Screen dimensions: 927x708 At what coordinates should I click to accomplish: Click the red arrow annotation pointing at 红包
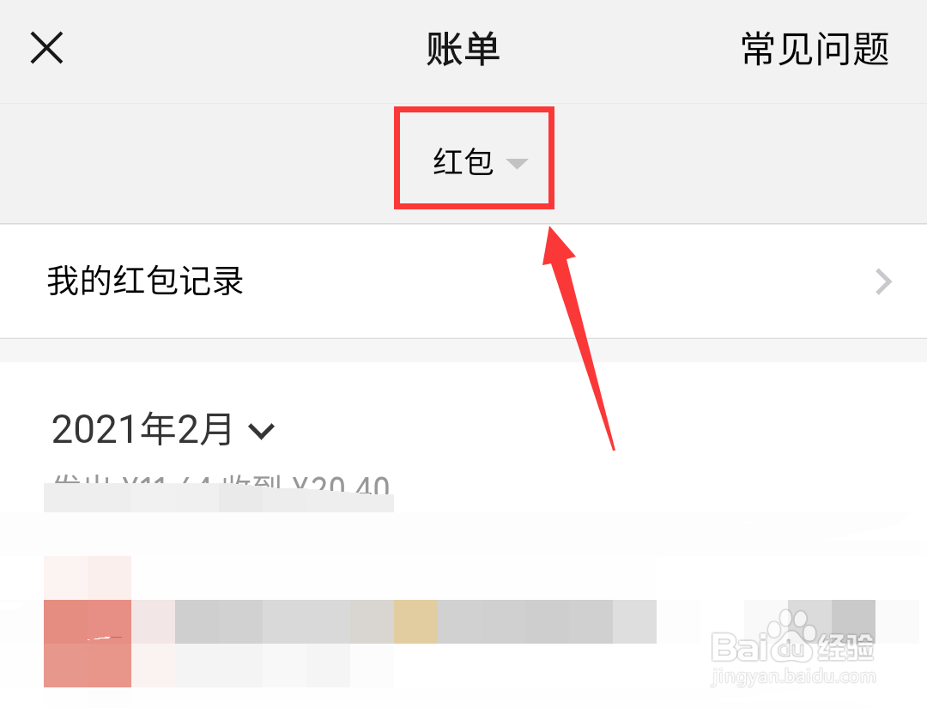(579, 338)
